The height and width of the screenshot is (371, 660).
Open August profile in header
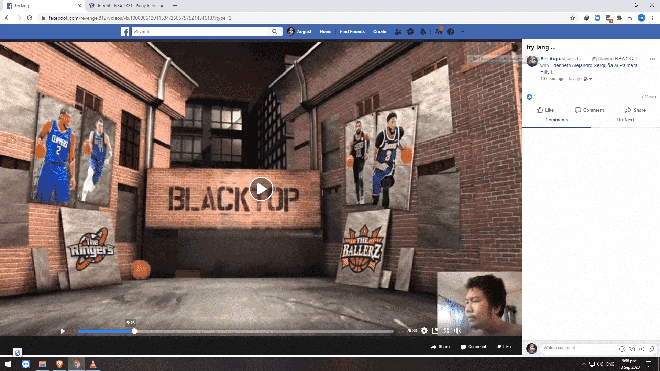click(x=299, y=32)
